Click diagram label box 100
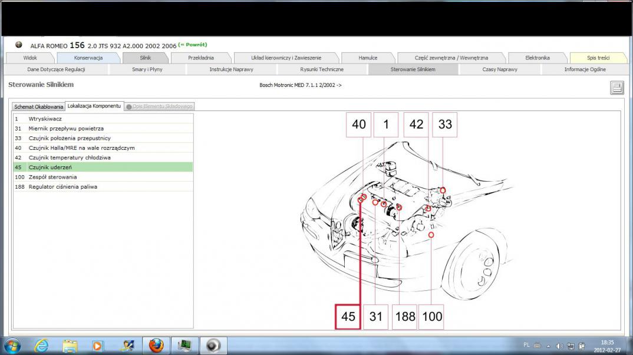The height and width of the screenshot is (355, 633). [431, 317]
